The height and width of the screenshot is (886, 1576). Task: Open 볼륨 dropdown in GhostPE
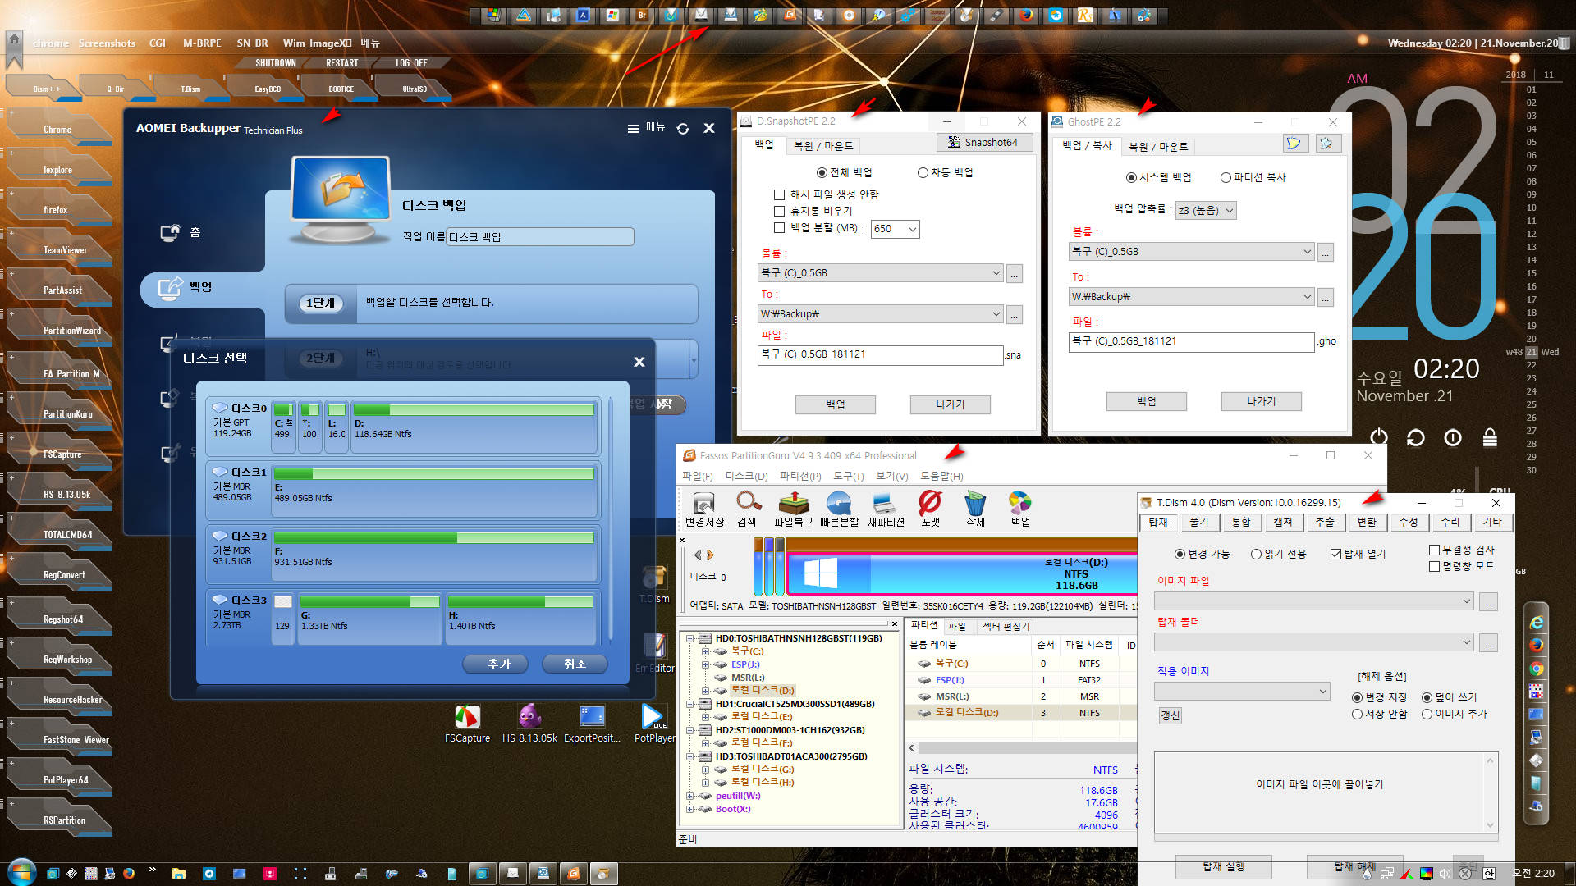click(1307, 252)
